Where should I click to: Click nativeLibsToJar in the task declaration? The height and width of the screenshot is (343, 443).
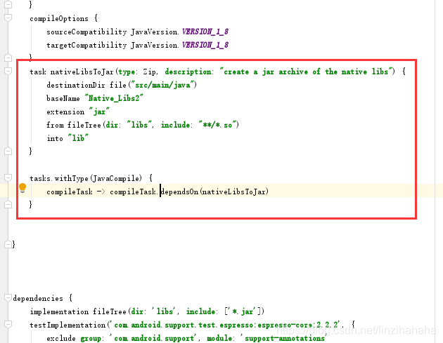[x=82, y=72]
